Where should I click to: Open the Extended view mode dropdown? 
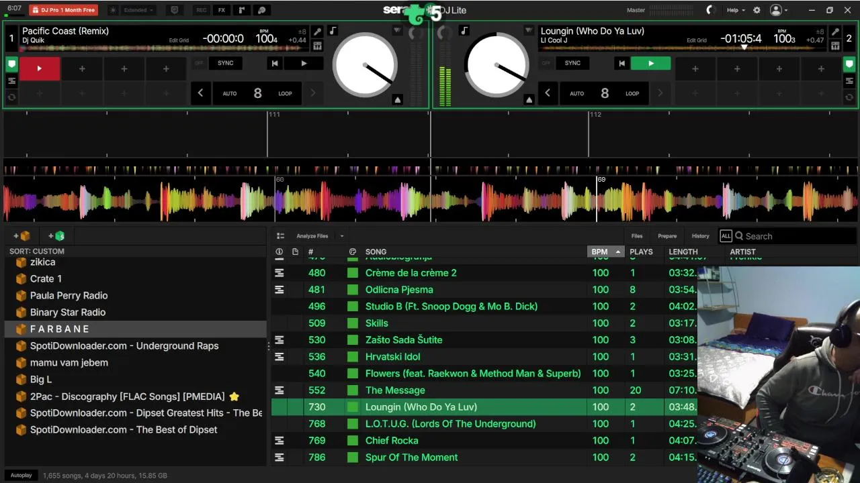coord(139,10)
